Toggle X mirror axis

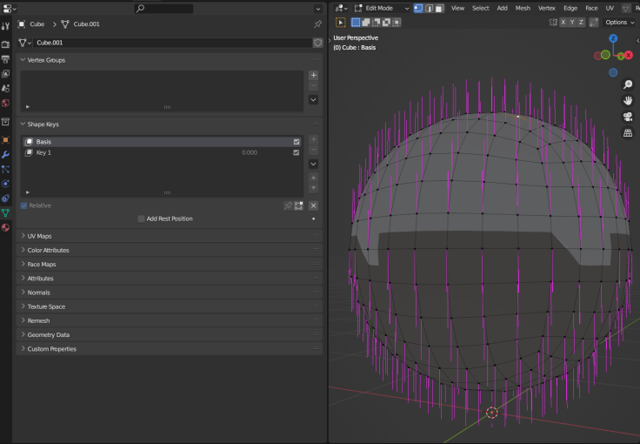(x=563, y=23)
